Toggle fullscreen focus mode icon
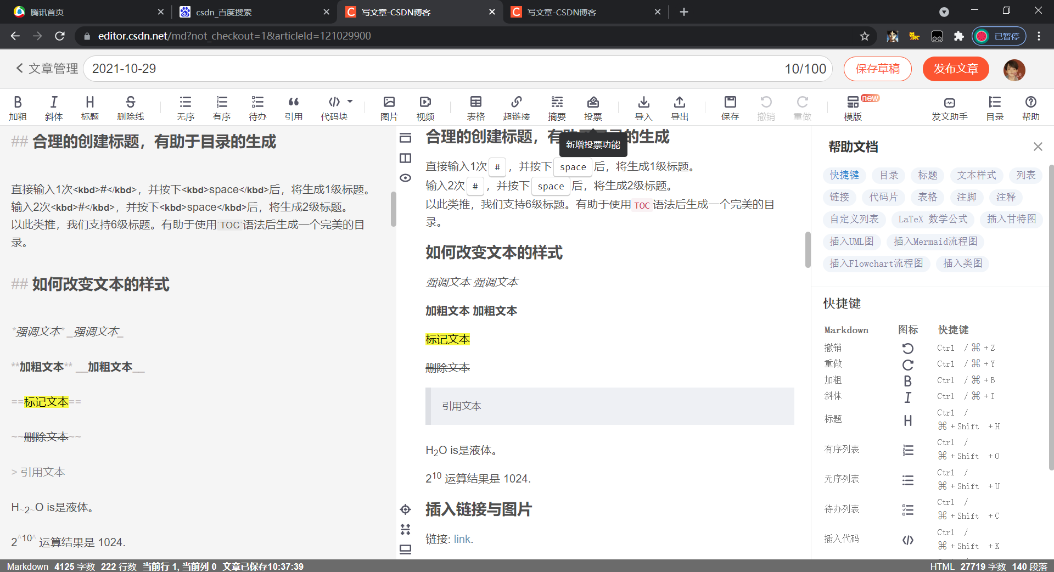Viewport: 1054px width, 572px height. click(x=405, y=529)
